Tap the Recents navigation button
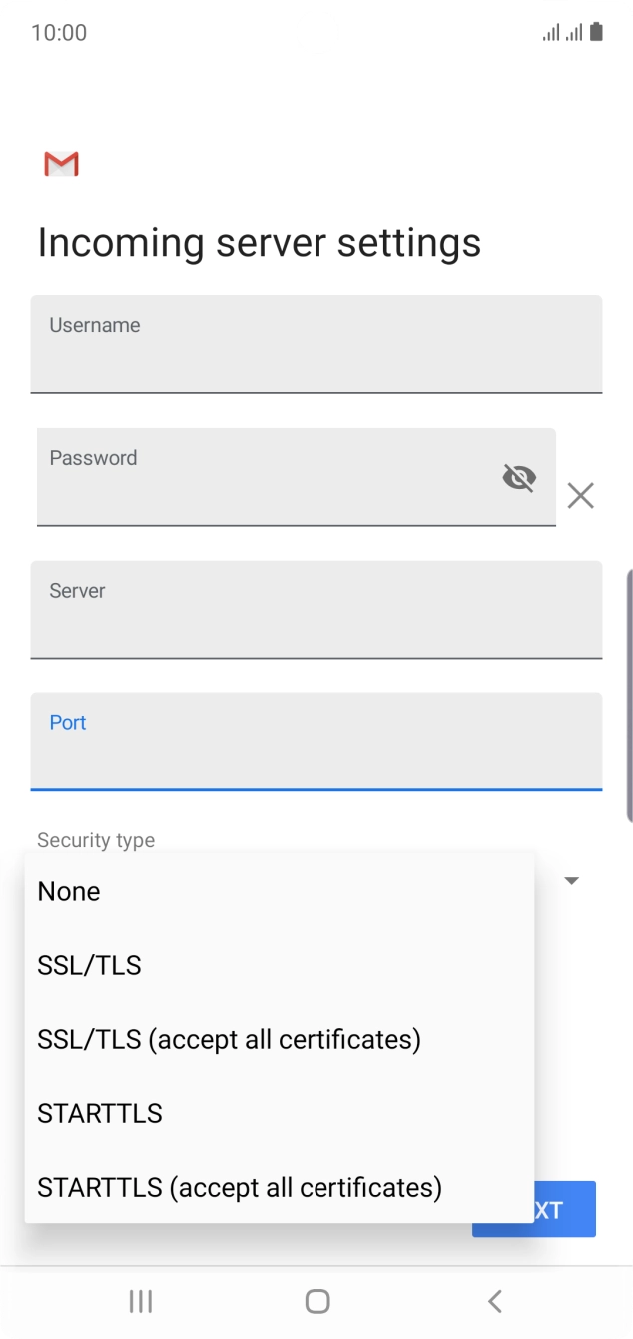The image size is (633, 1339). [x=140, y=1301]
